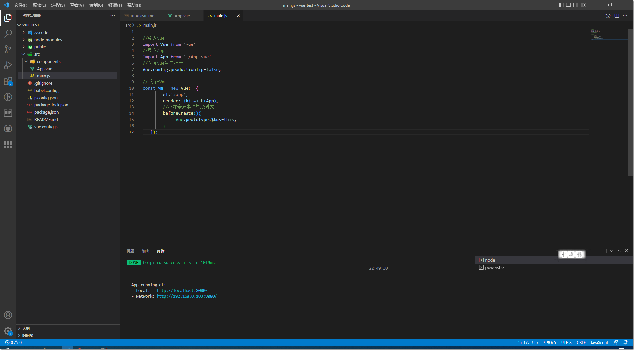Change JavaScript language mode
The image size is (634, 350).
click(599, 343)
